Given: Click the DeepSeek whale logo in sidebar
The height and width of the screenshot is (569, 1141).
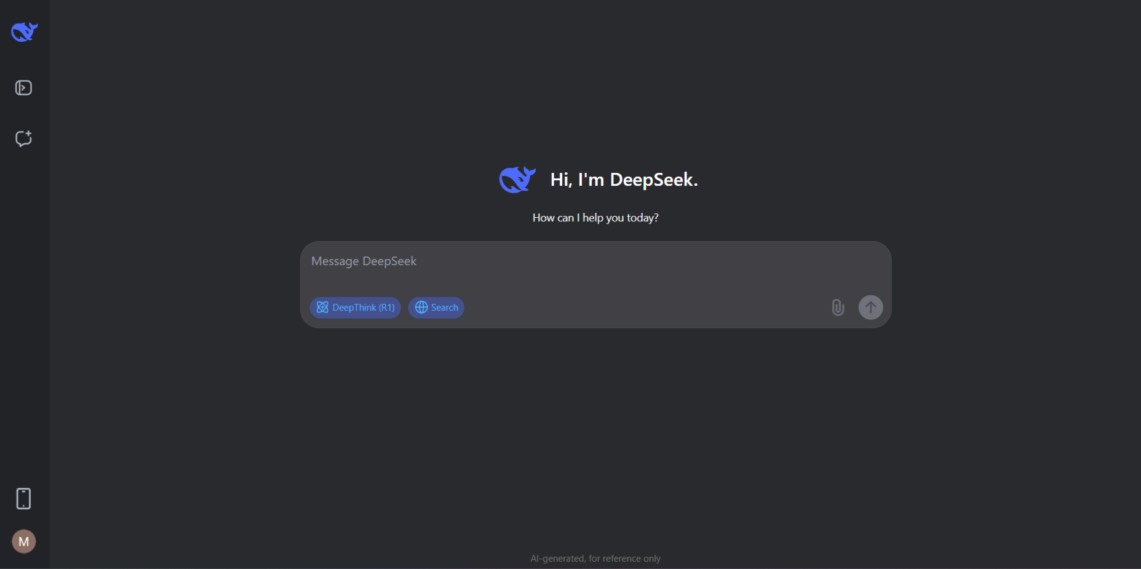Looking at the screenshot, I should 25,31.
